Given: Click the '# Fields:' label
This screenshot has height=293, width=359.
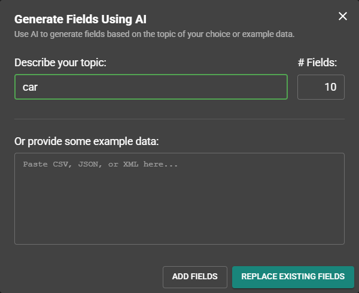Looking at the screenshot, I should 317,63.
